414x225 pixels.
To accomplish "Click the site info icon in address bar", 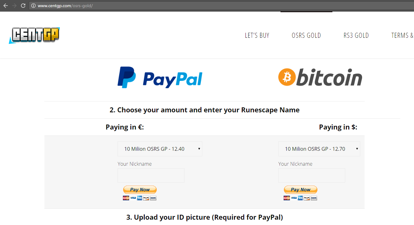I will 33,6.
